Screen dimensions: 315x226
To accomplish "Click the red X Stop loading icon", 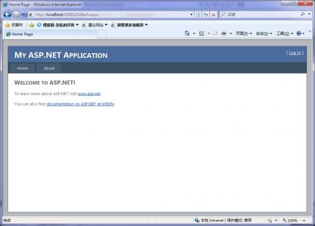I will (214, 15).
